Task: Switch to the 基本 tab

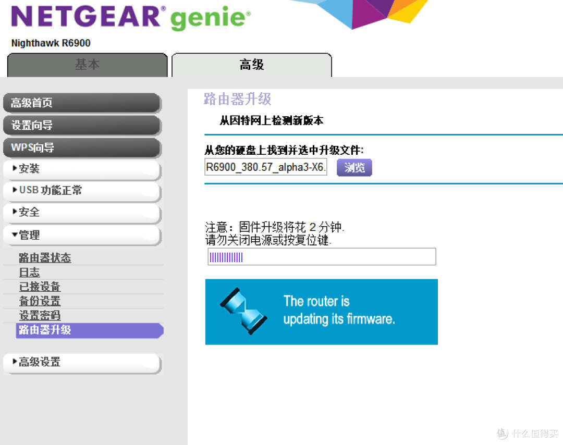Action: point(87,65)
